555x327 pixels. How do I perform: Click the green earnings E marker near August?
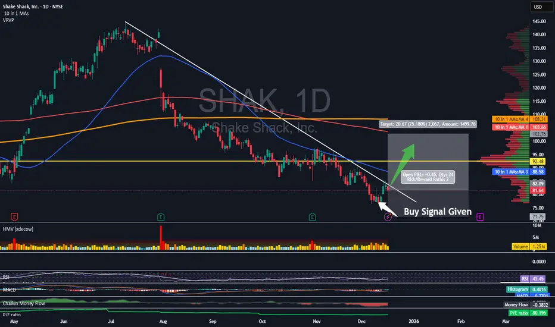click(x=161, y=216)
